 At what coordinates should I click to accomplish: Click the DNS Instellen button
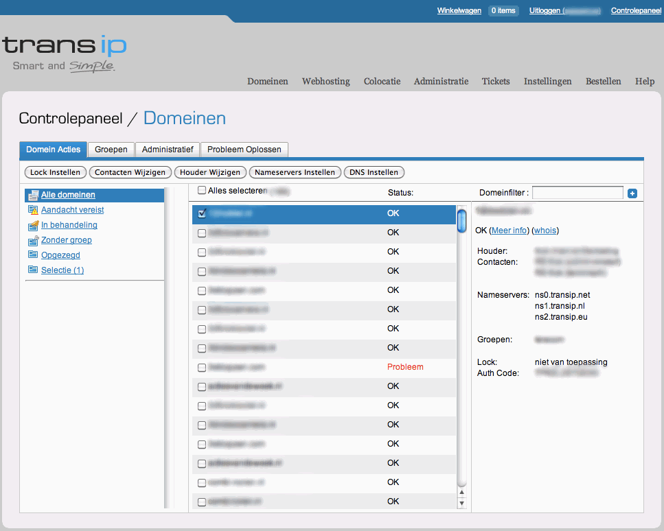[x=374, y=172]
